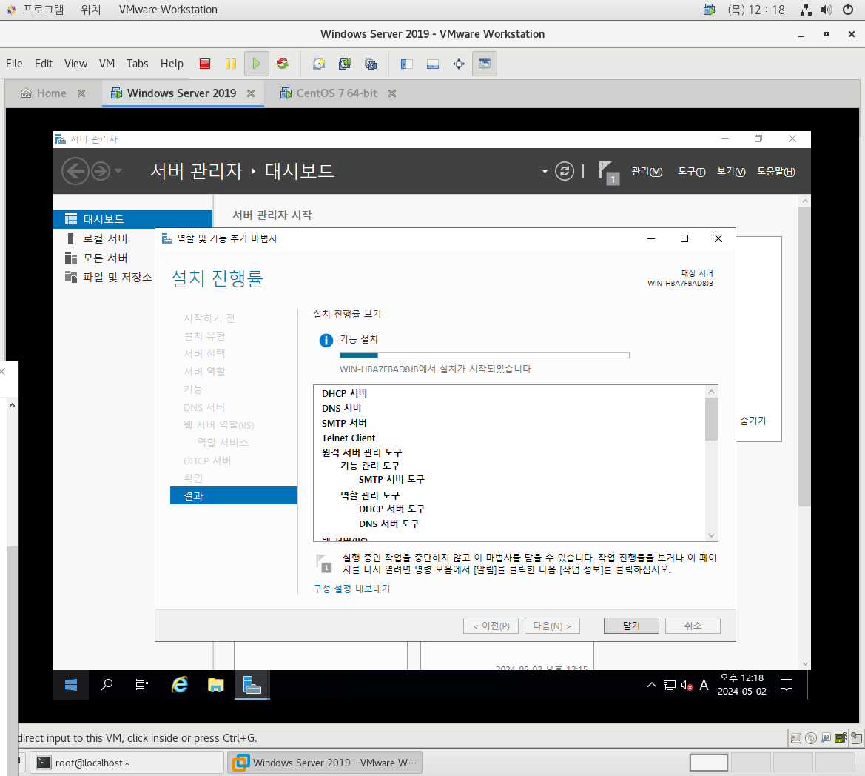The image size is (865, 776).
Task: Open VMware Tabs menu
Action: tap(138, 64)
